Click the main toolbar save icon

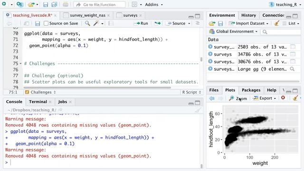coord(46,4)
